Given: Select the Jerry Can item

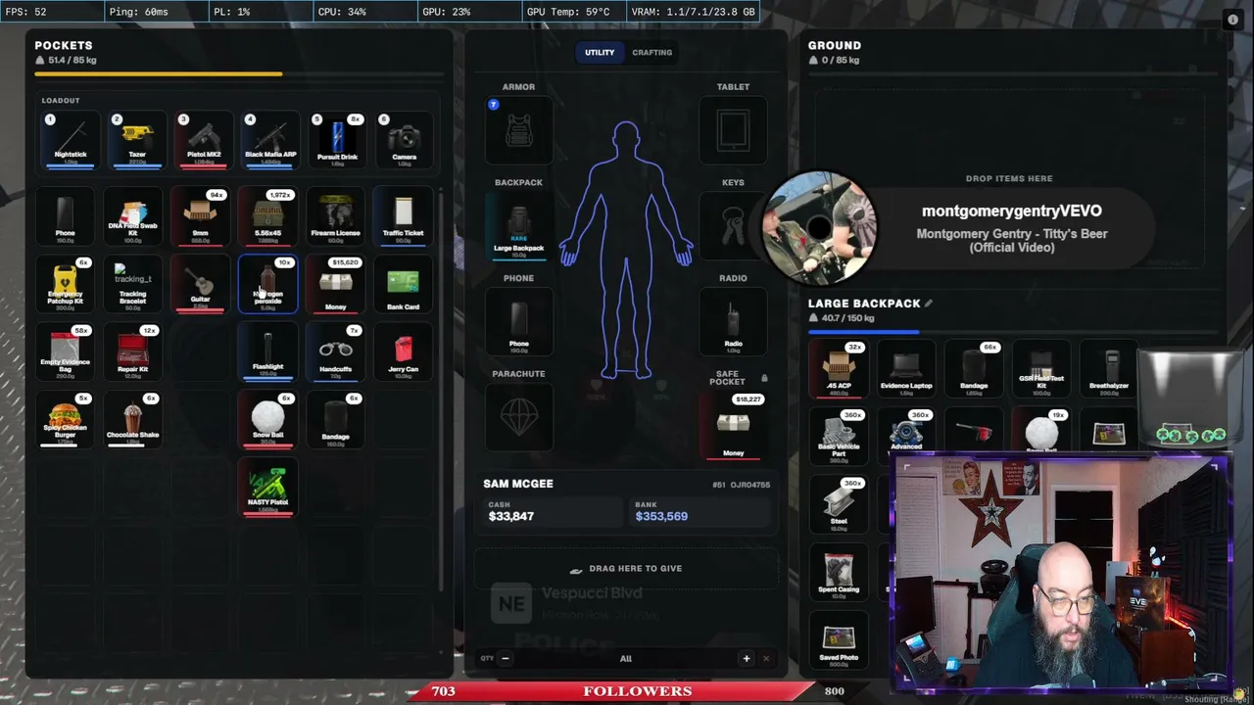Looking at the screenshot, I should coord(403,352).
